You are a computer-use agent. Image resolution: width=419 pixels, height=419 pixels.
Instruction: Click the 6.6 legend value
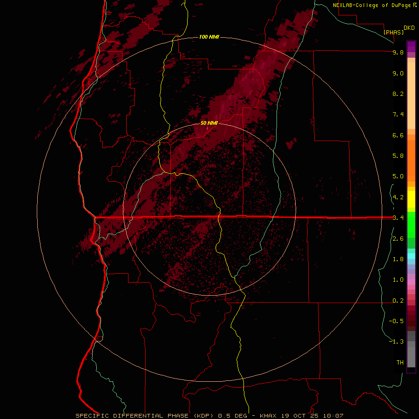click(398, 135)
